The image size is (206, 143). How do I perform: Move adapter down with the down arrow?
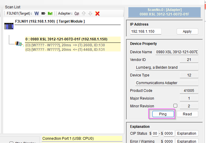click(90, 13)
